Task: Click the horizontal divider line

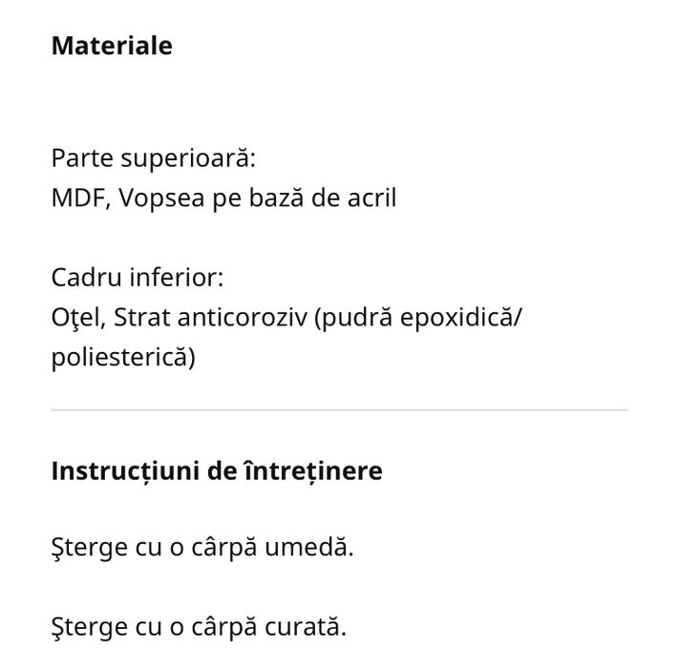Action: [339, 410]
